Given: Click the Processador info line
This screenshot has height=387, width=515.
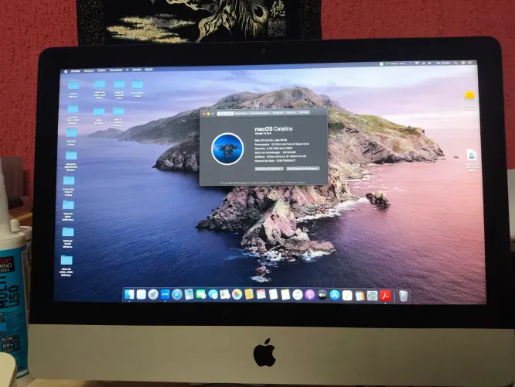Looking at the screenshot, I should tap(281, 144).
